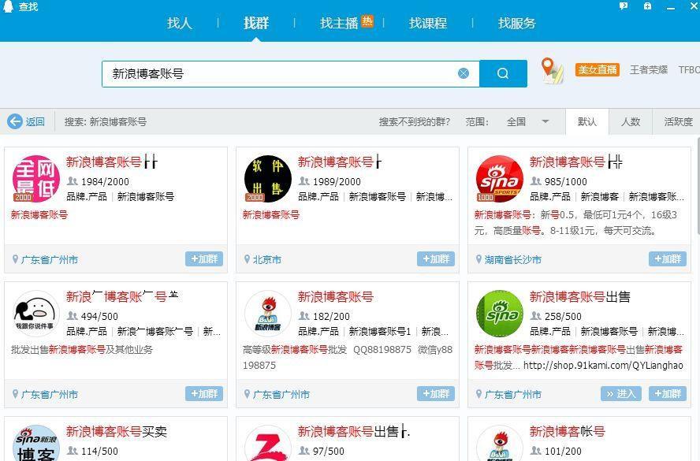Click the magnifier search icon
Screen dimensions: 700x461
point(502,72)
